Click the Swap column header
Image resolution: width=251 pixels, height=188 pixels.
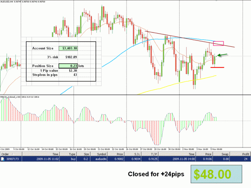click(221, 154)
